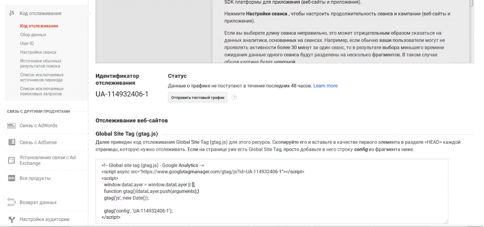
Task: Click the Global Site Tag (gtag.js) heading
Action: (x=127, y=134)
